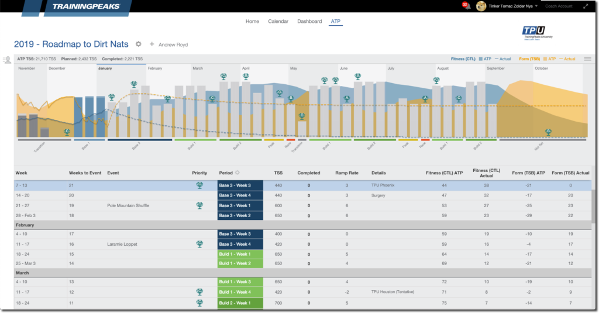The width and height of the screenshot is (599, 313).
Task: Open ATP settings gear beside title
Action: tap(138, 44)
